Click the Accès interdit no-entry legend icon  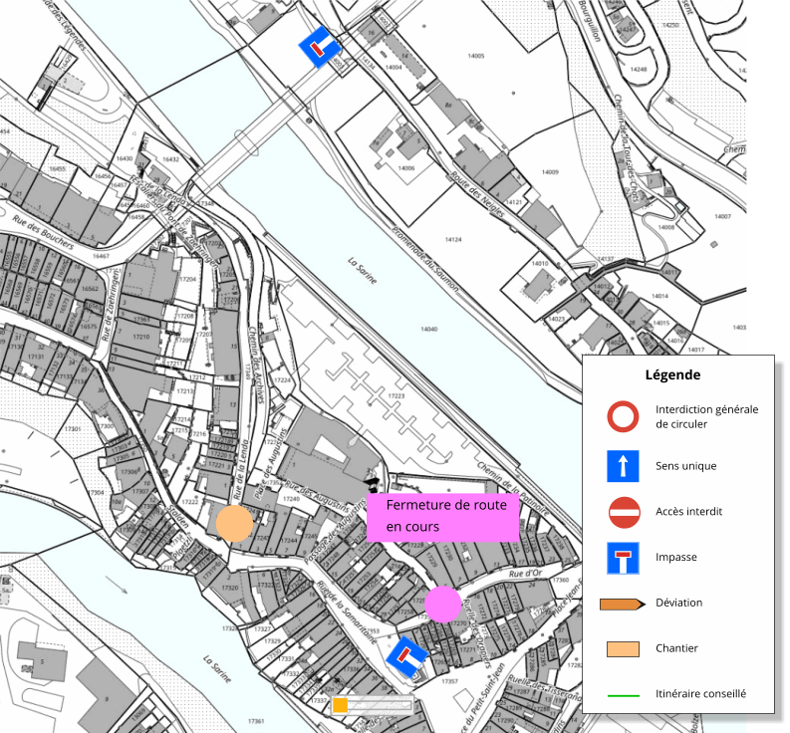(623, 512)
